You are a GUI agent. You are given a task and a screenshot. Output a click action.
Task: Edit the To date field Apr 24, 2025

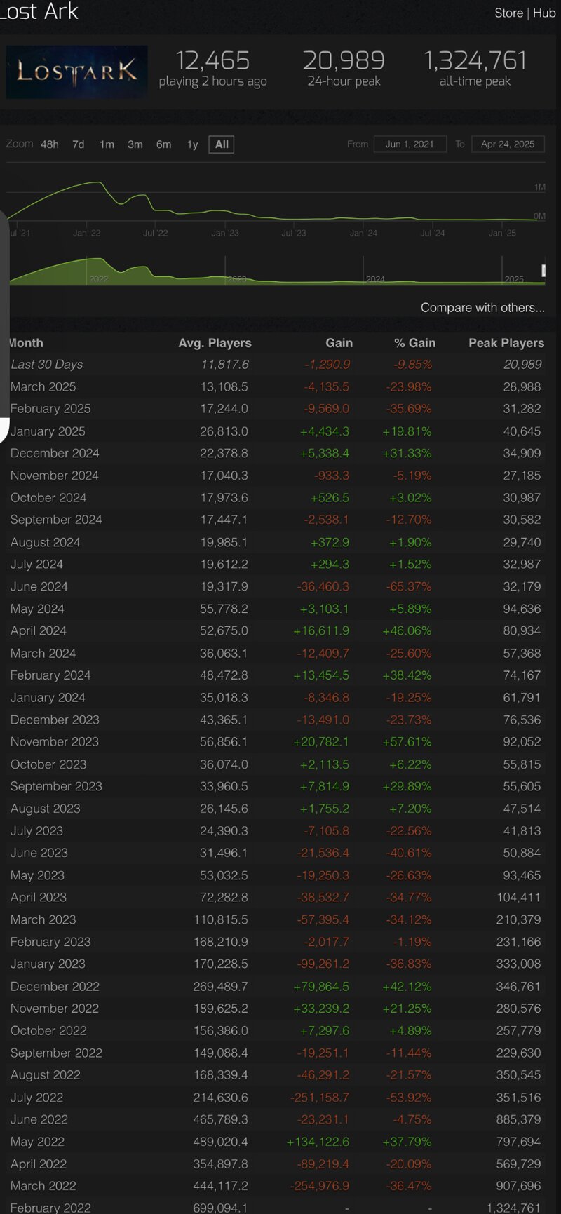[x=508, y=144]
